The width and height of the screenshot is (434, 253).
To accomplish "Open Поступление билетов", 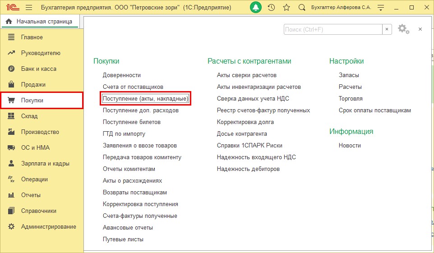I will [131, 122].
